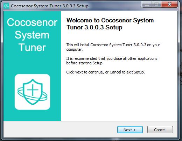Viewport: 182px width, 141px height.
Task: Click the word Cocosenor in the sidebar
Action: coord(32,22)
